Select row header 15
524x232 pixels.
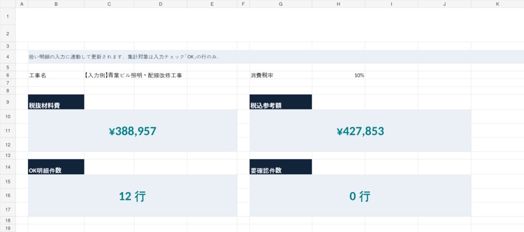pos(8,181)
